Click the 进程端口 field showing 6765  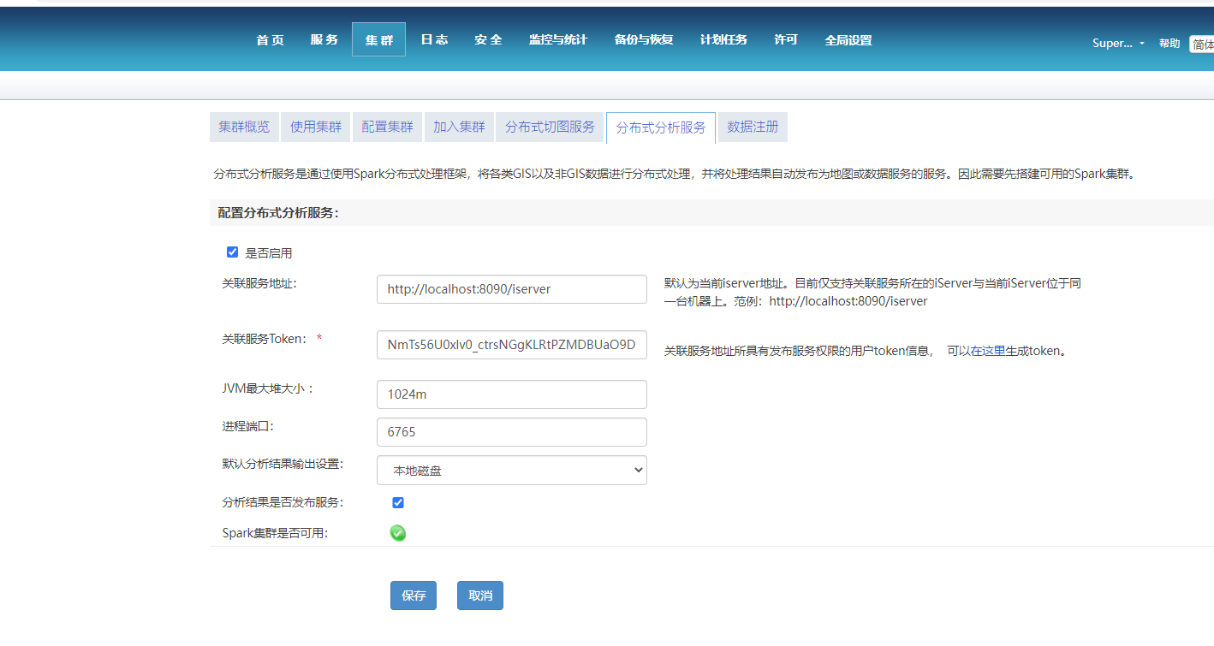pyautogui.click(x=512, y=432)
